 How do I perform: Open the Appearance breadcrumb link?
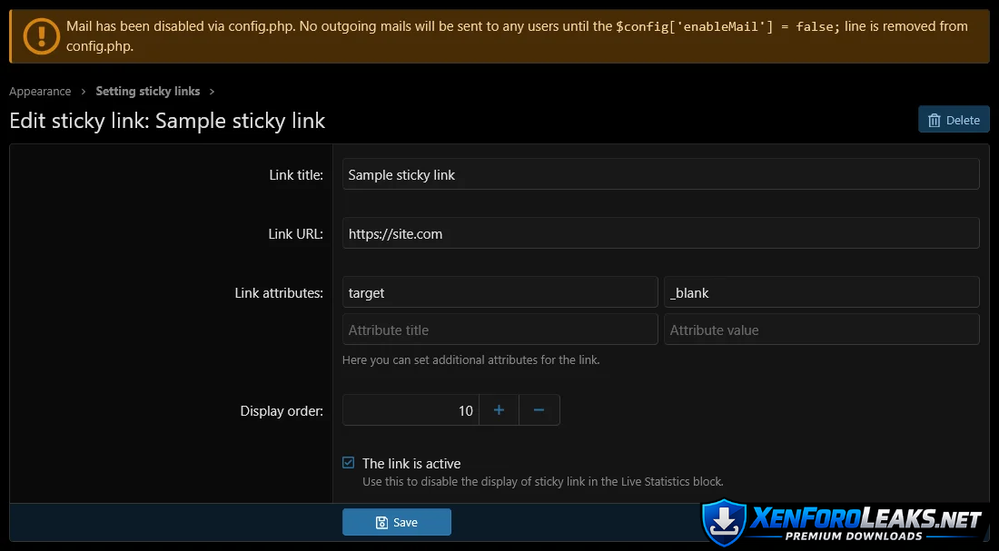(x=40, y=92)
